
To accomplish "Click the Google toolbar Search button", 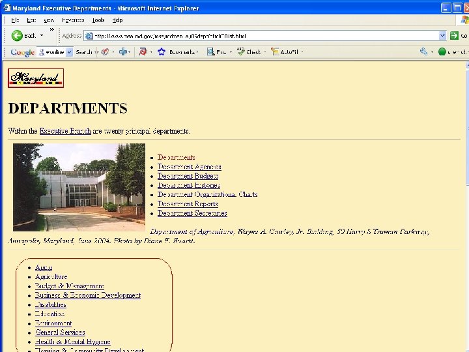I will 84,52.
